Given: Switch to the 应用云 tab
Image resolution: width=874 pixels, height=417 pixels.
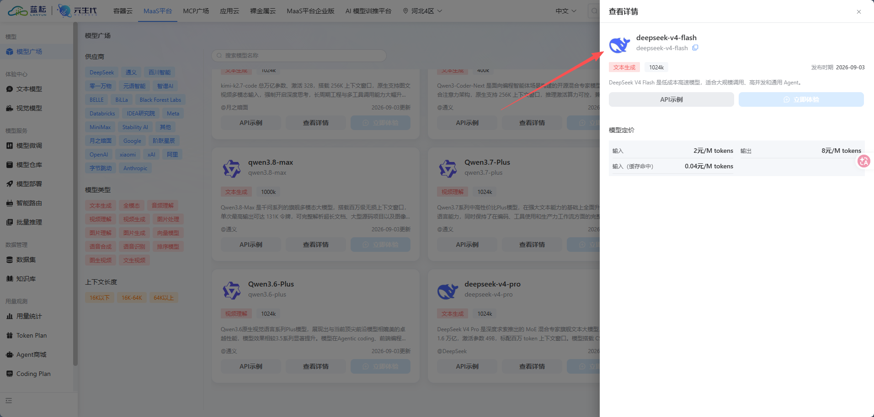Looking at the screenshot, I should click(229, 11).
